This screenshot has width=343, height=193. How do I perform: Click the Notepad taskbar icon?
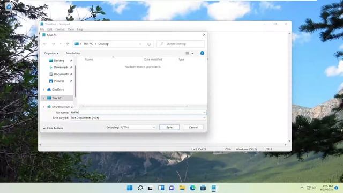click(214, 188)
